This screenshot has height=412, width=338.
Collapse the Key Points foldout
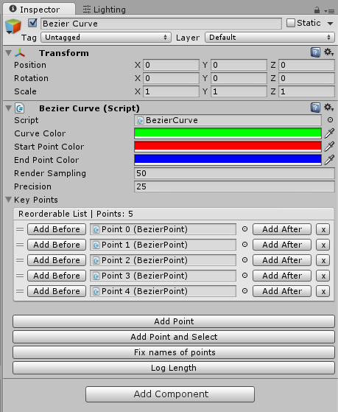pos(8,200)
